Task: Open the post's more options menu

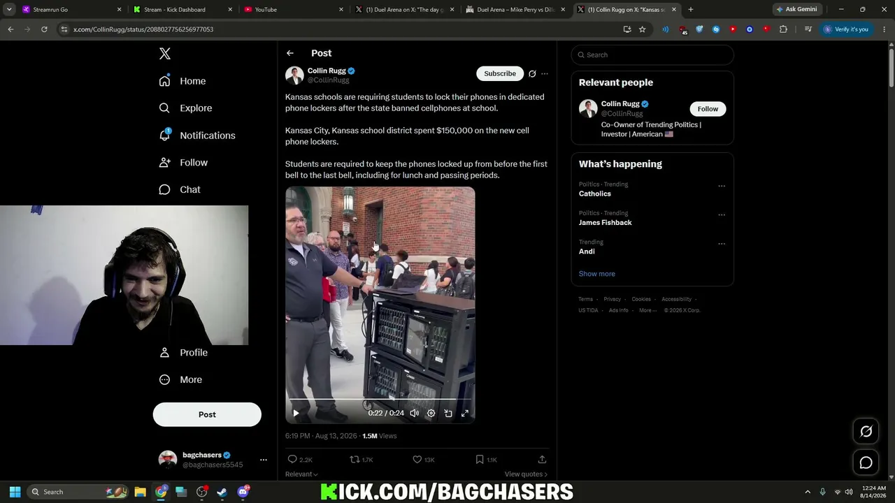Action: coord(545,73)
